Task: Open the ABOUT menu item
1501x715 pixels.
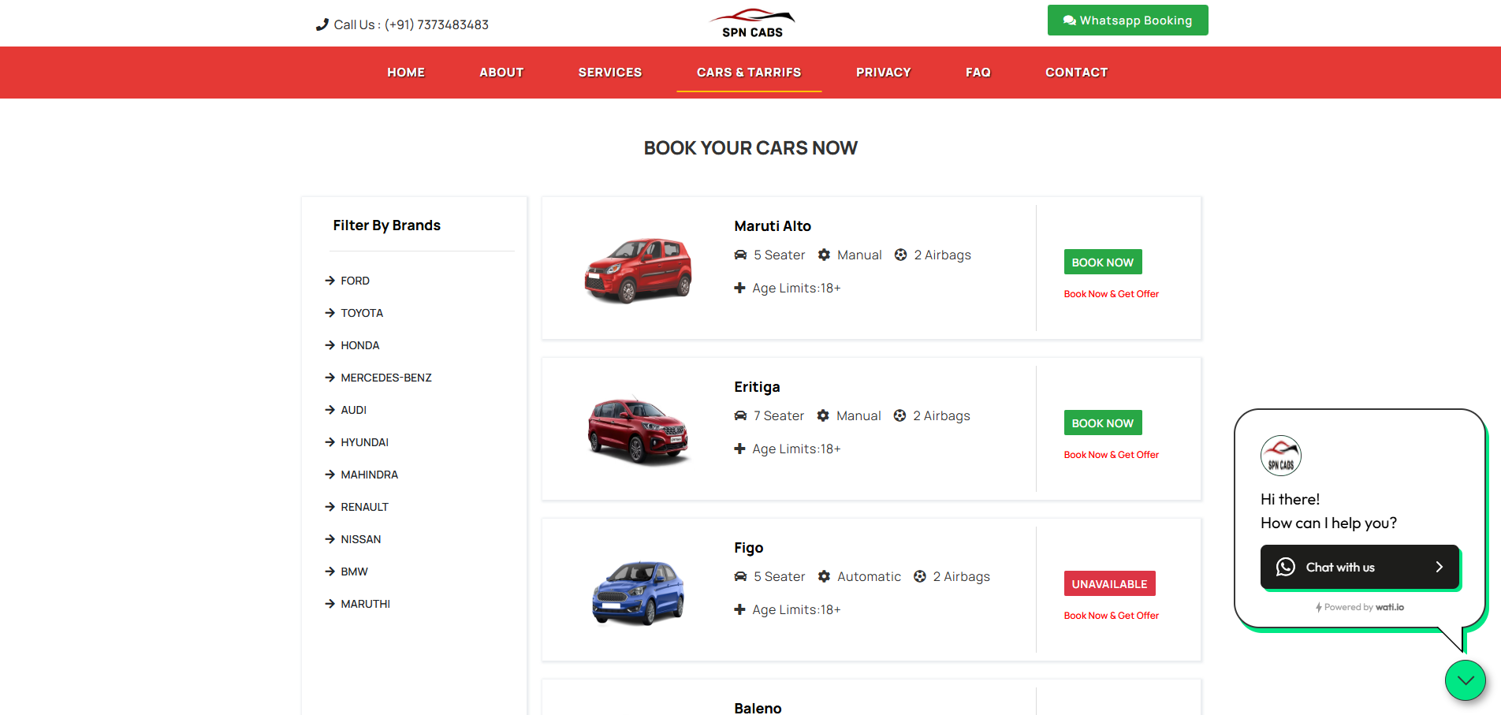Action: click(x=501, y=73)
